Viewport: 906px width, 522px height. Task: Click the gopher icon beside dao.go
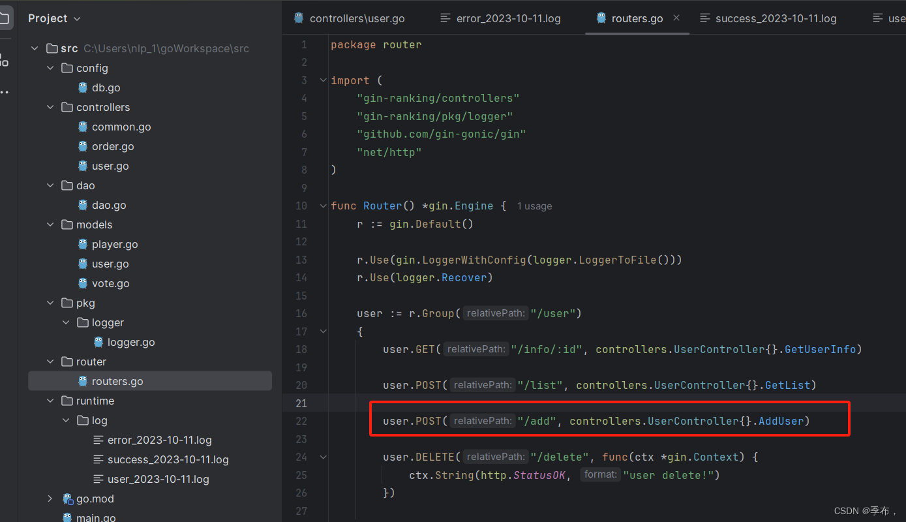coord(83,205)
